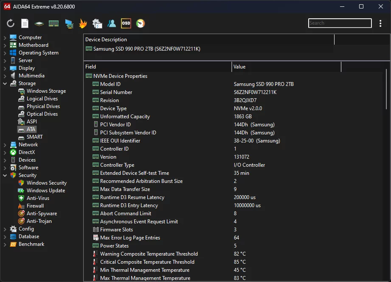Click the Refresh toolbar icon
The image size is (391, 282).
point(11,23)
